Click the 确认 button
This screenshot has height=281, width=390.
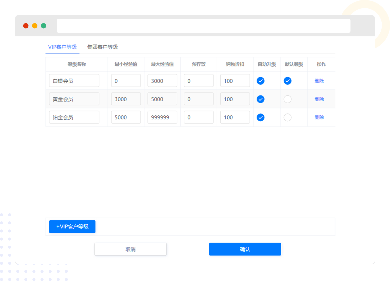(x=245, y=249)
